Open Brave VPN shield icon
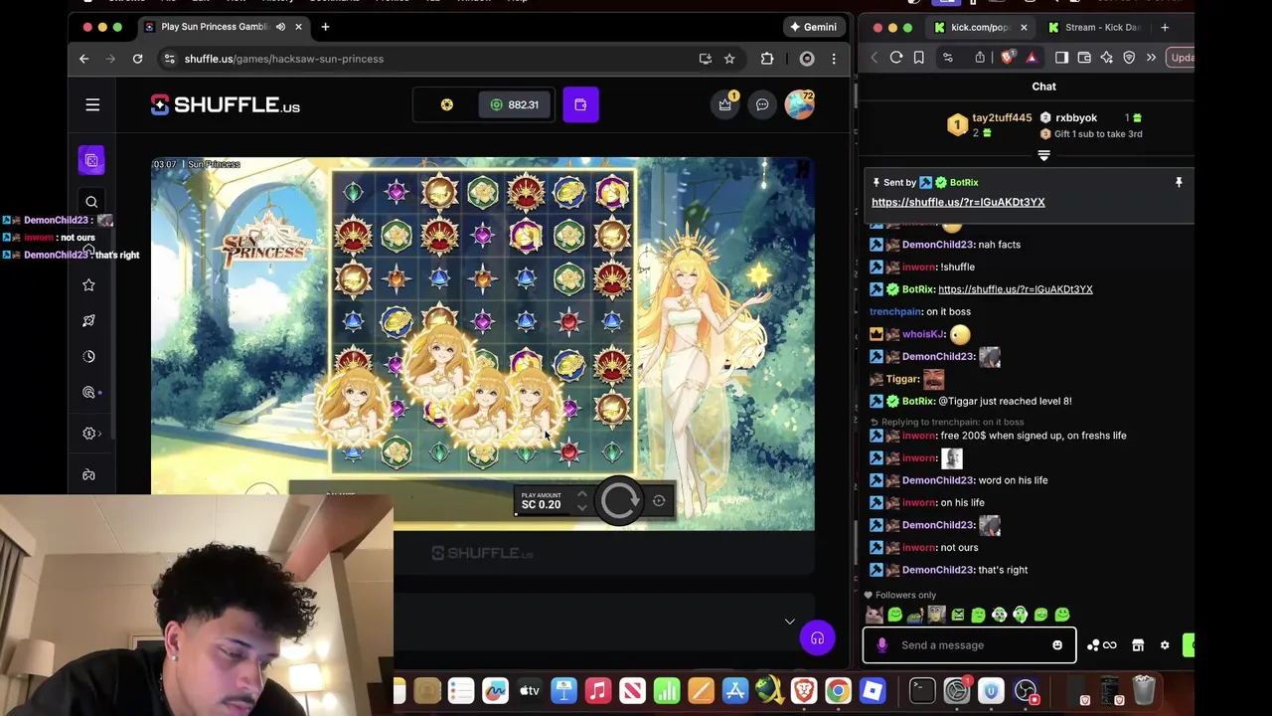The image size is (1272, 716). 1129,58
